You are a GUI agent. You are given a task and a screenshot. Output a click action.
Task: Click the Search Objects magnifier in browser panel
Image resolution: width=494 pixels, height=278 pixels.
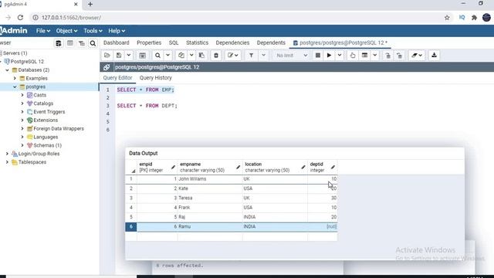click(x=93, y=43)
